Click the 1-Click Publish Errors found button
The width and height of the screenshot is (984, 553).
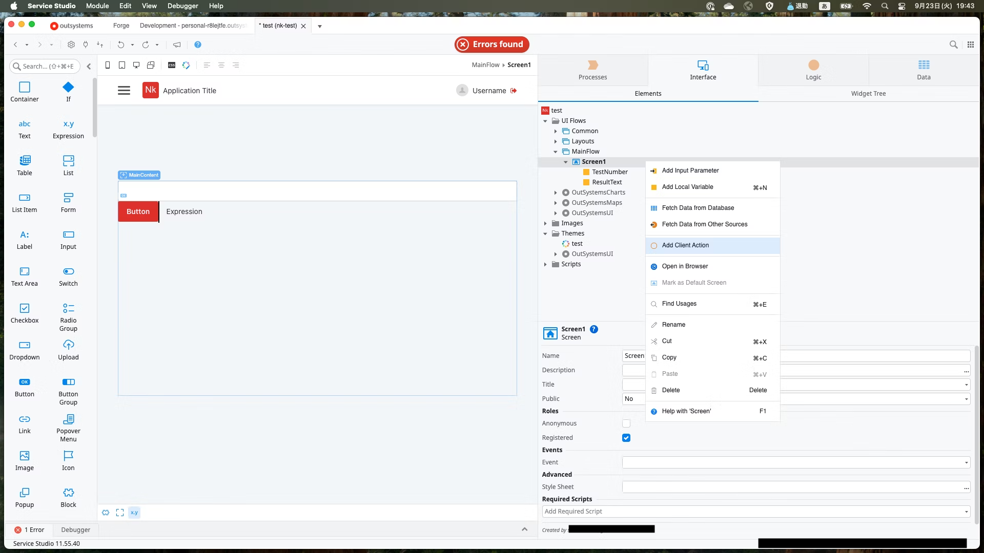click(491, 45)
